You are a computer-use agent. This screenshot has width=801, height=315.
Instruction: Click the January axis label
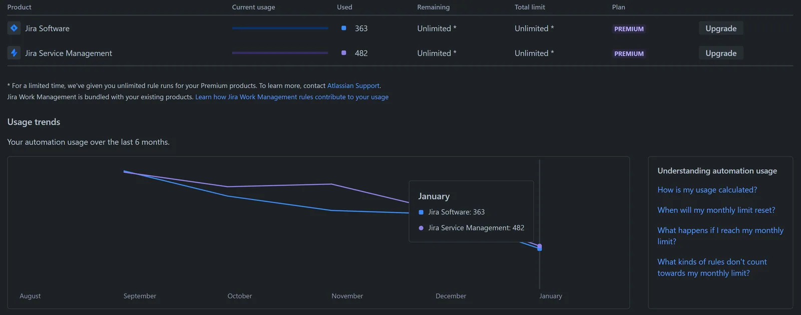coord(551,296)
